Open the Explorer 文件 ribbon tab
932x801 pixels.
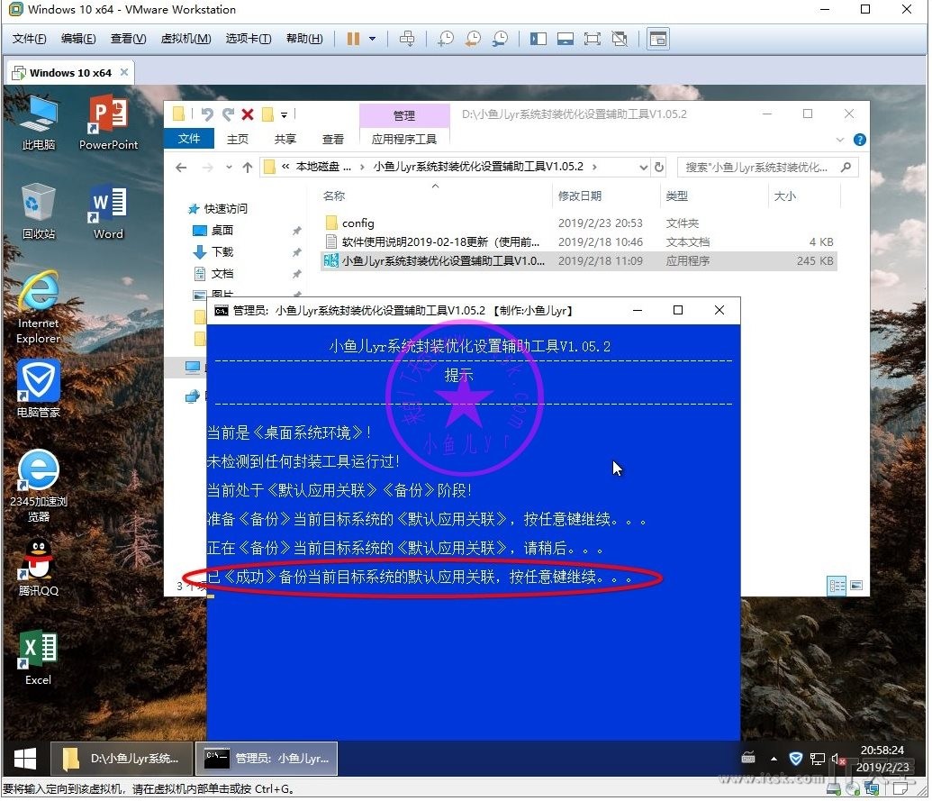pos(189,139)
